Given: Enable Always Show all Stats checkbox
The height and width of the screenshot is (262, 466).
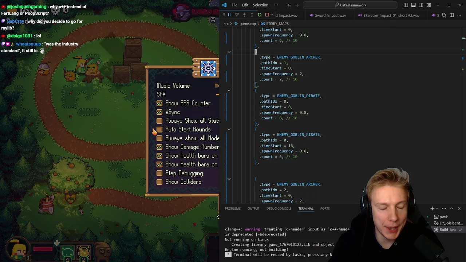Looking at the screenshot, I should pyautogui.click(x=159, y=121).
